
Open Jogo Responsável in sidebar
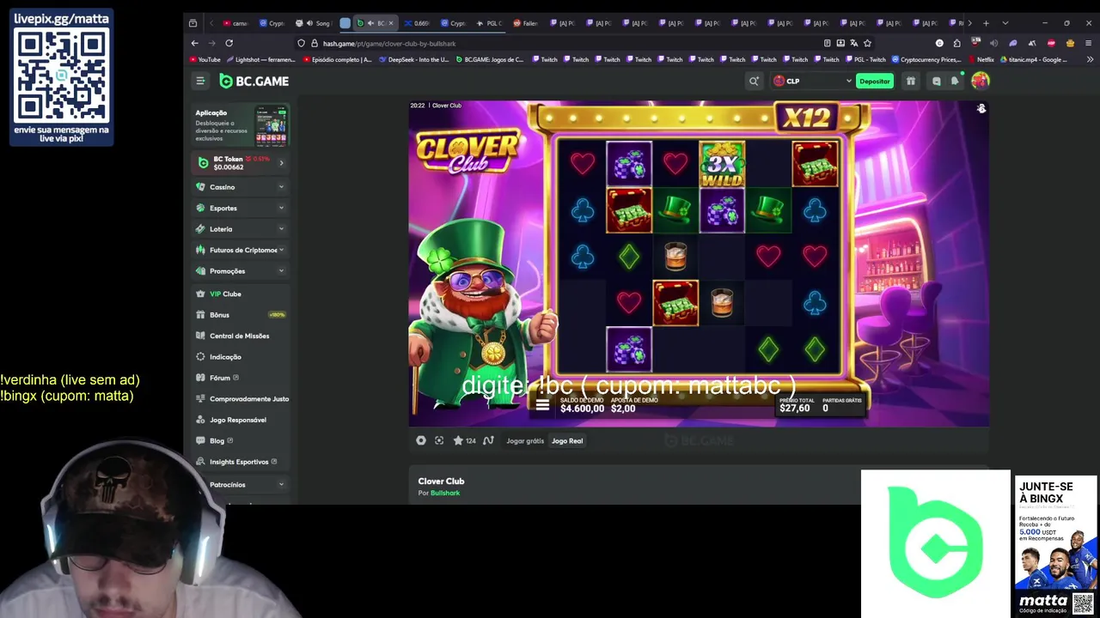tap(241, 420)
